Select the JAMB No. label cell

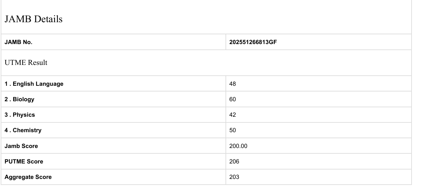(x=19, y=42)
